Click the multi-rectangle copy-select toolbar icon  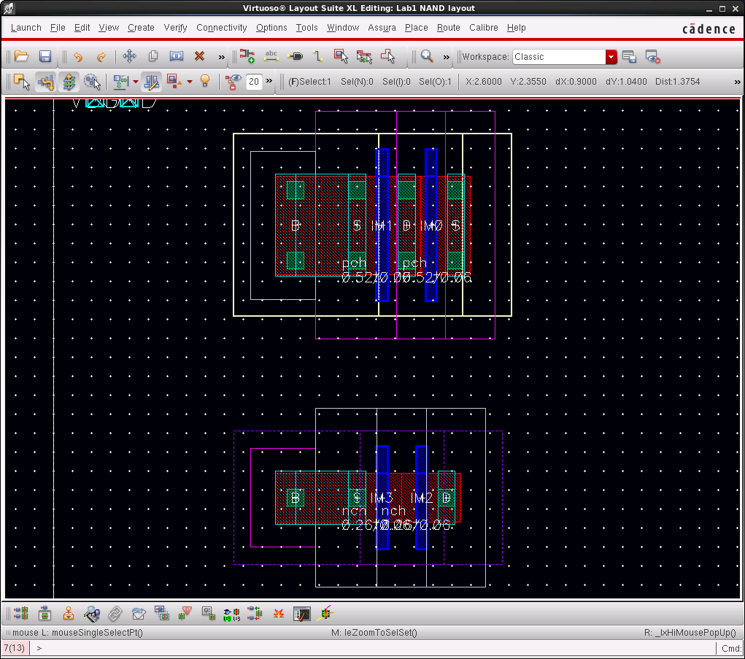click(x=364, y=56)
